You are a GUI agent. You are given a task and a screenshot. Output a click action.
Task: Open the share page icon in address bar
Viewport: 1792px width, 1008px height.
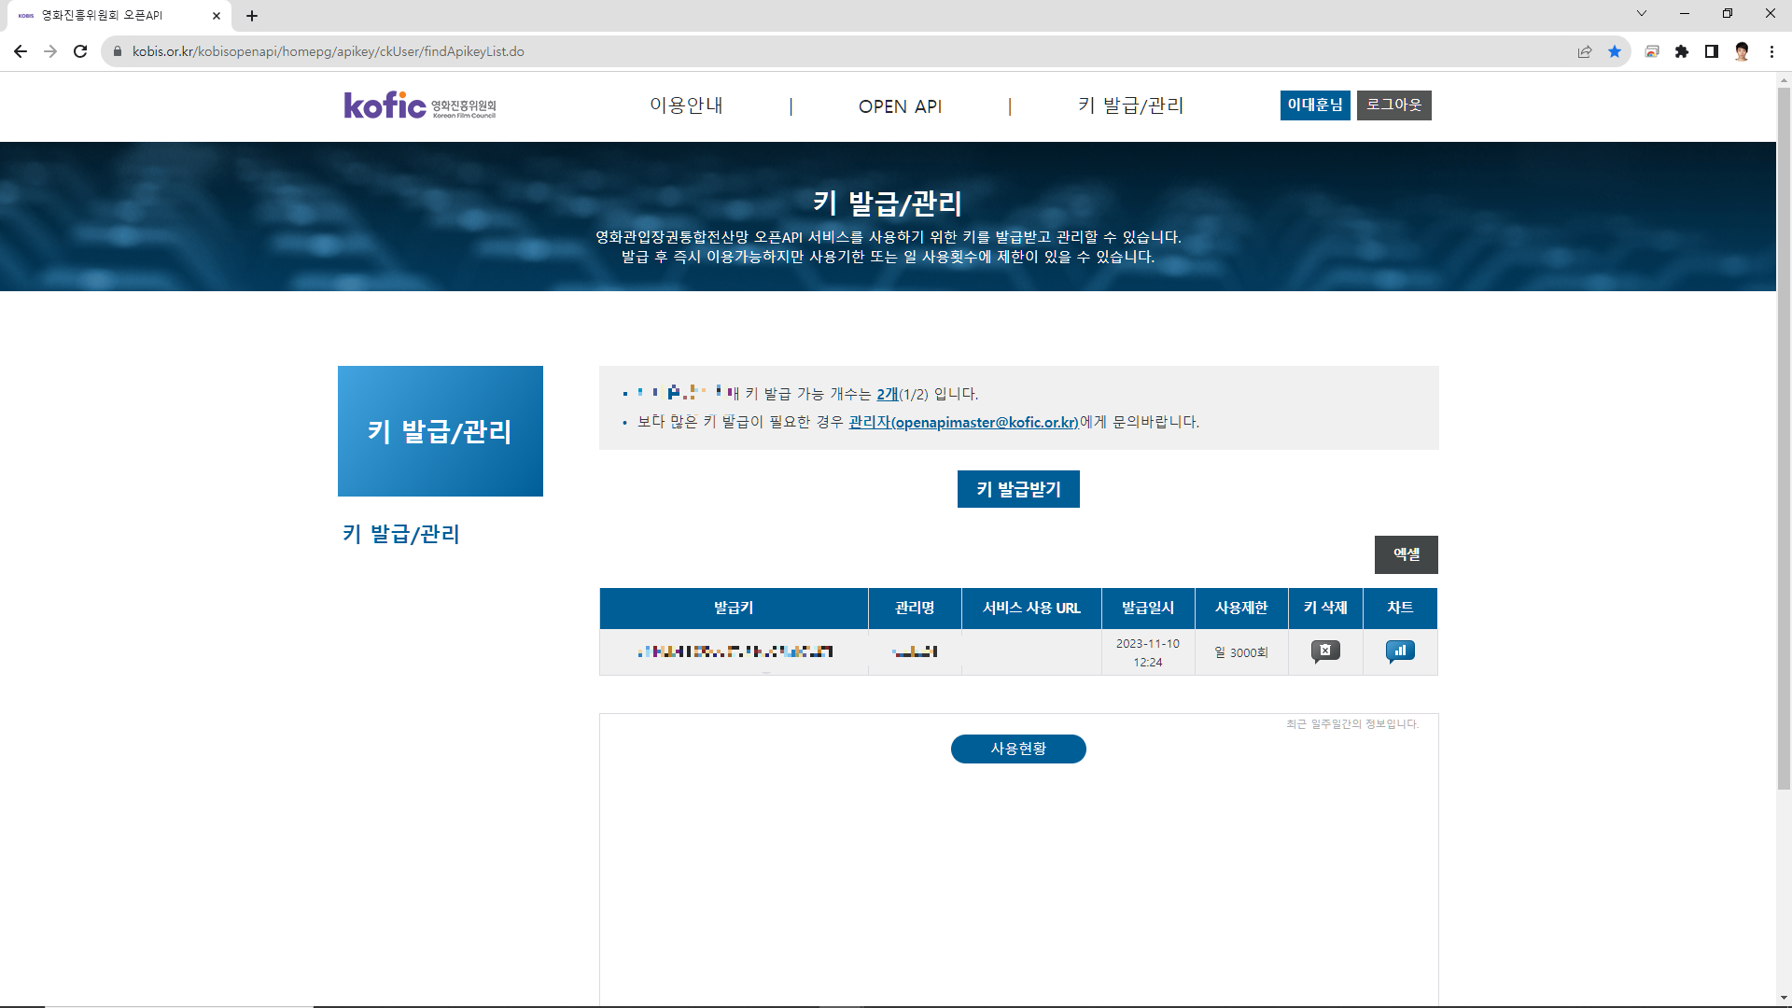tap(1585, 51)
